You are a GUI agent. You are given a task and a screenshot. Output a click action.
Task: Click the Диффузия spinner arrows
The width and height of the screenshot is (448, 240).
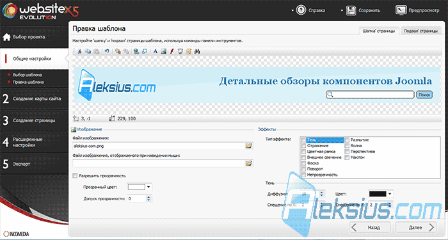[322, 194]
